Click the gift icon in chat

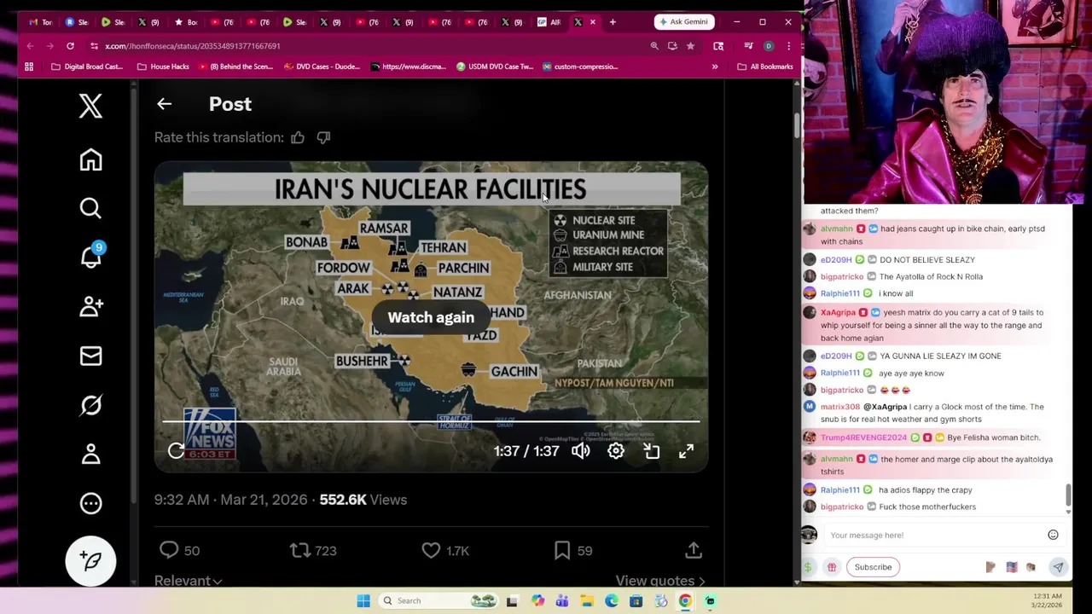[x=832, y=567]
